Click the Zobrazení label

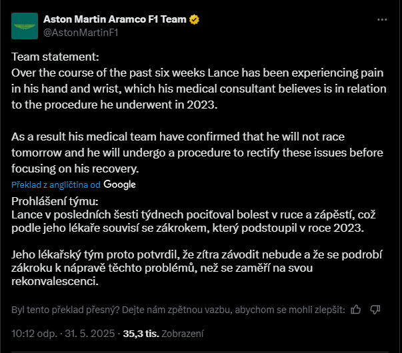pyautogui.click(x=183, y=334)
